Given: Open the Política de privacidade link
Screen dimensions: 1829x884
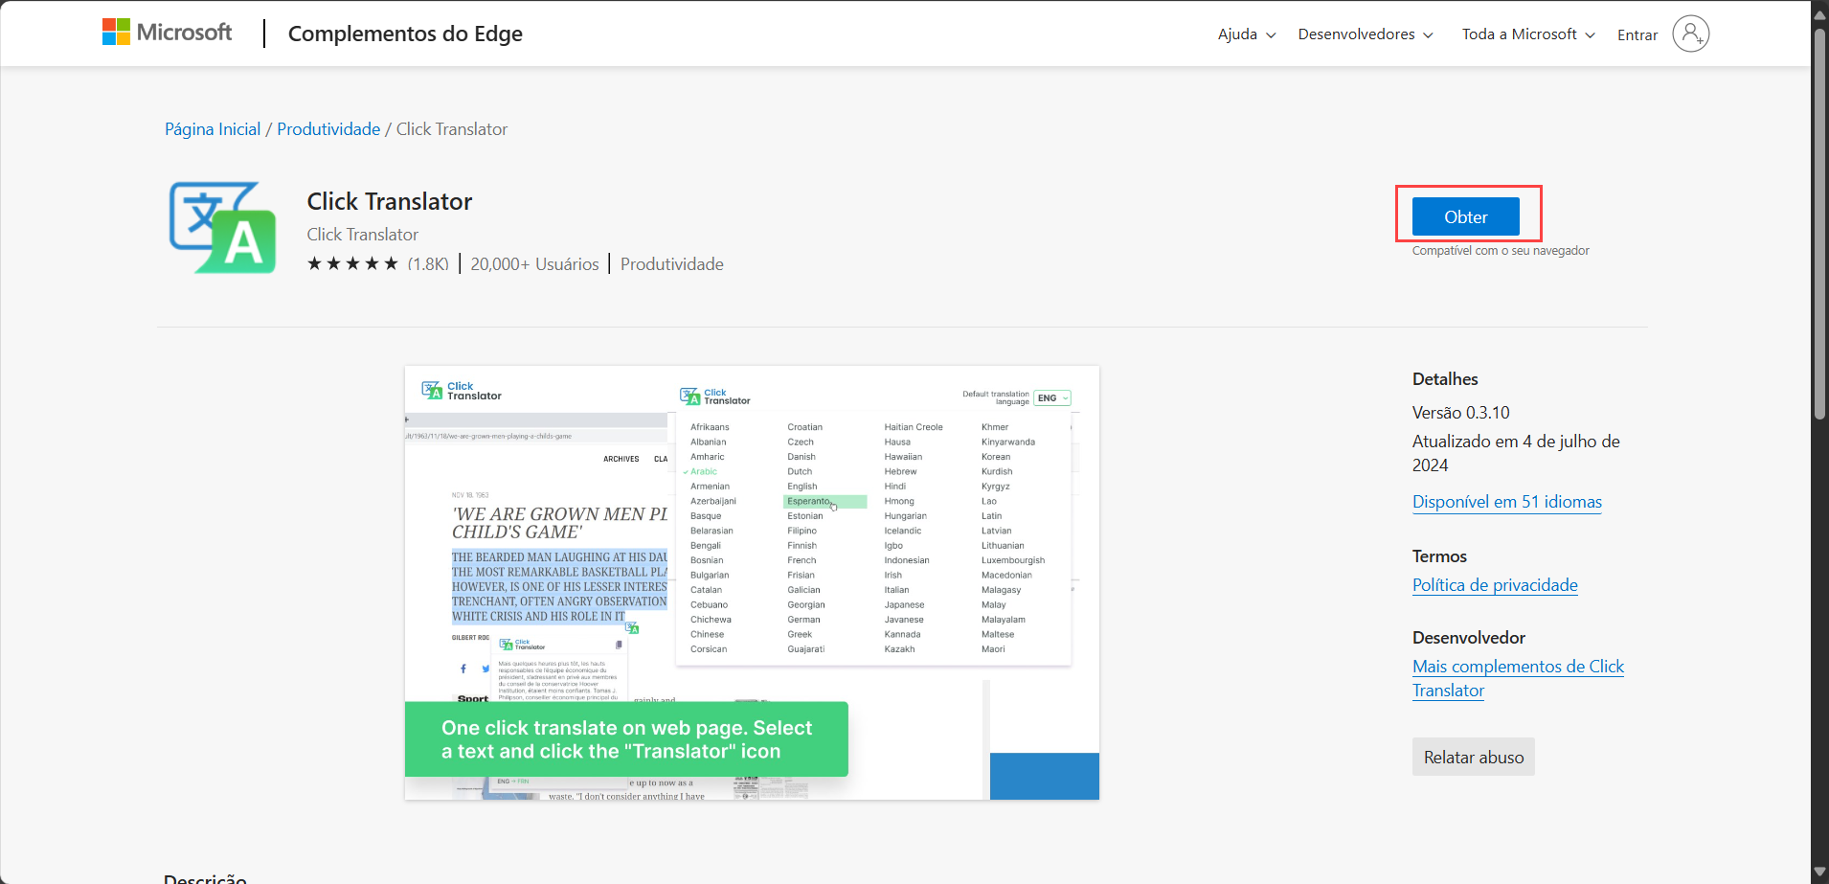Looking at the screenshot, I should 1495,585.
